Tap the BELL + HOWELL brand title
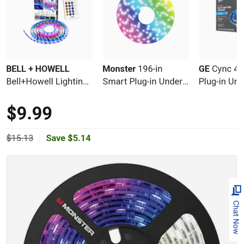The height and width of the screenshot is (244, 243). (38, 69)
